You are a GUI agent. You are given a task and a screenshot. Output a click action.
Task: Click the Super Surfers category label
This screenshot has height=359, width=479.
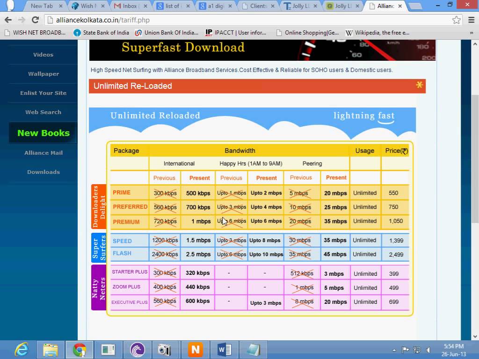point(99,248)
